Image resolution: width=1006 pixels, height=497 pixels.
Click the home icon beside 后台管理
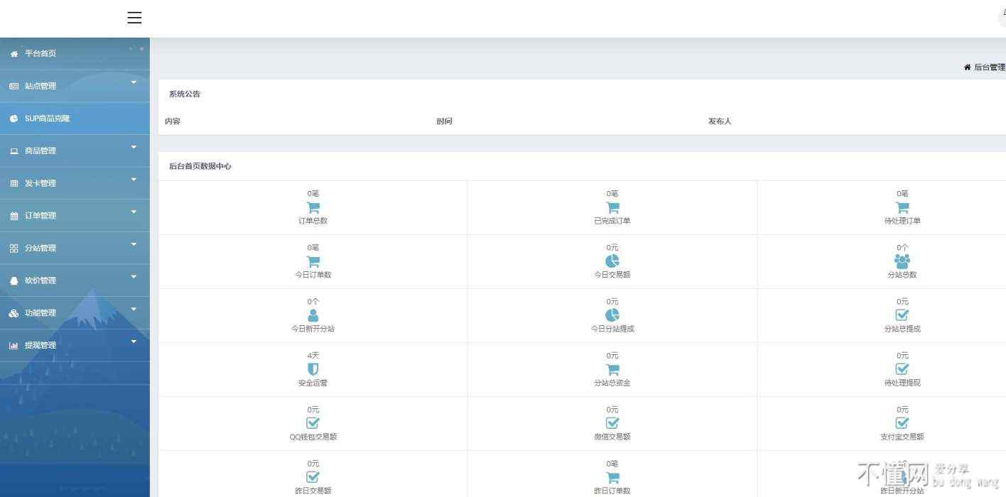(x=967, y=67)
